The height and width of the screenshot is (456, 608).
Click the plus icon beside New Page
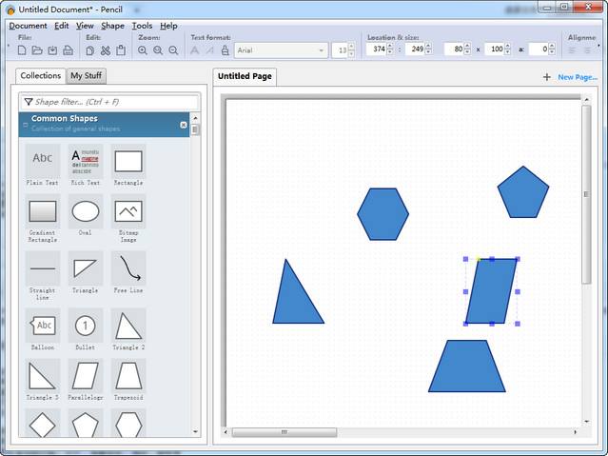pos(547,77)
